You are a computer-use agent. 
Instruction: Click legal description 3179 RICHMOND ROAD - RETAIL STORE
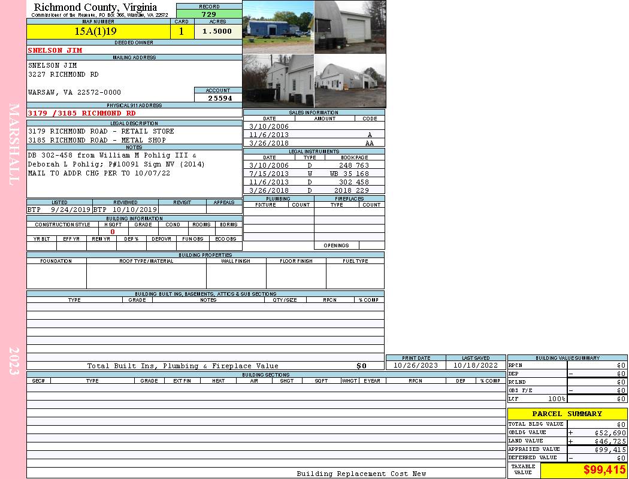(x=101, y=132)
